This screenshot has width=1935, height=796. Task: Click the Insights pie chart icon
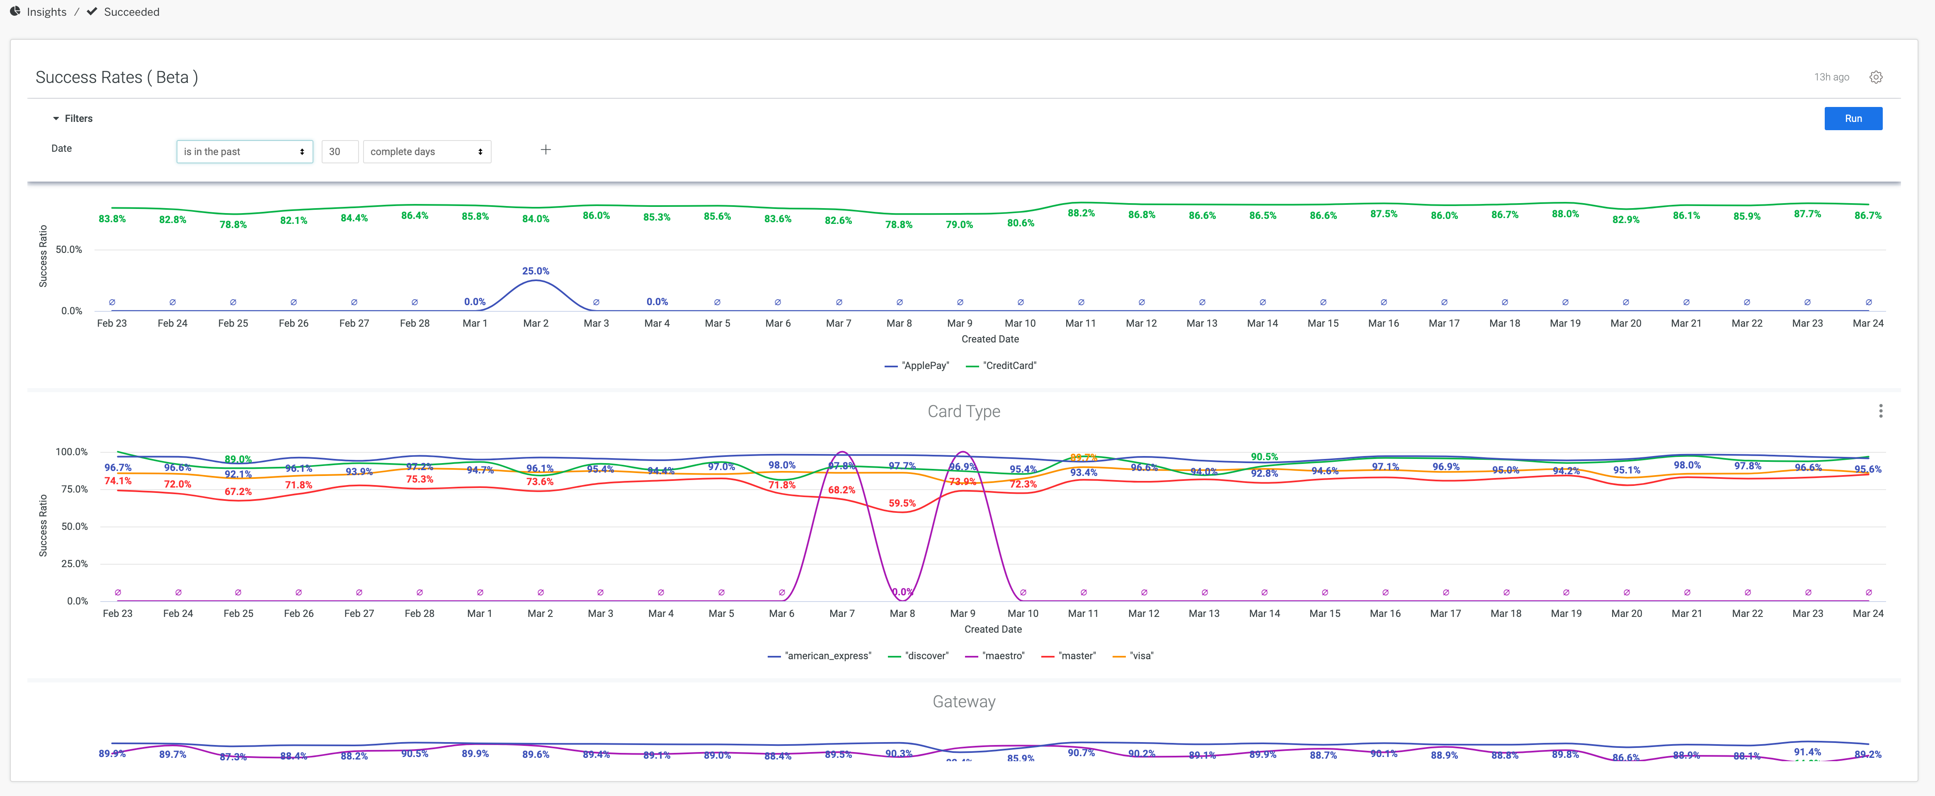click(x=15, y=11)
